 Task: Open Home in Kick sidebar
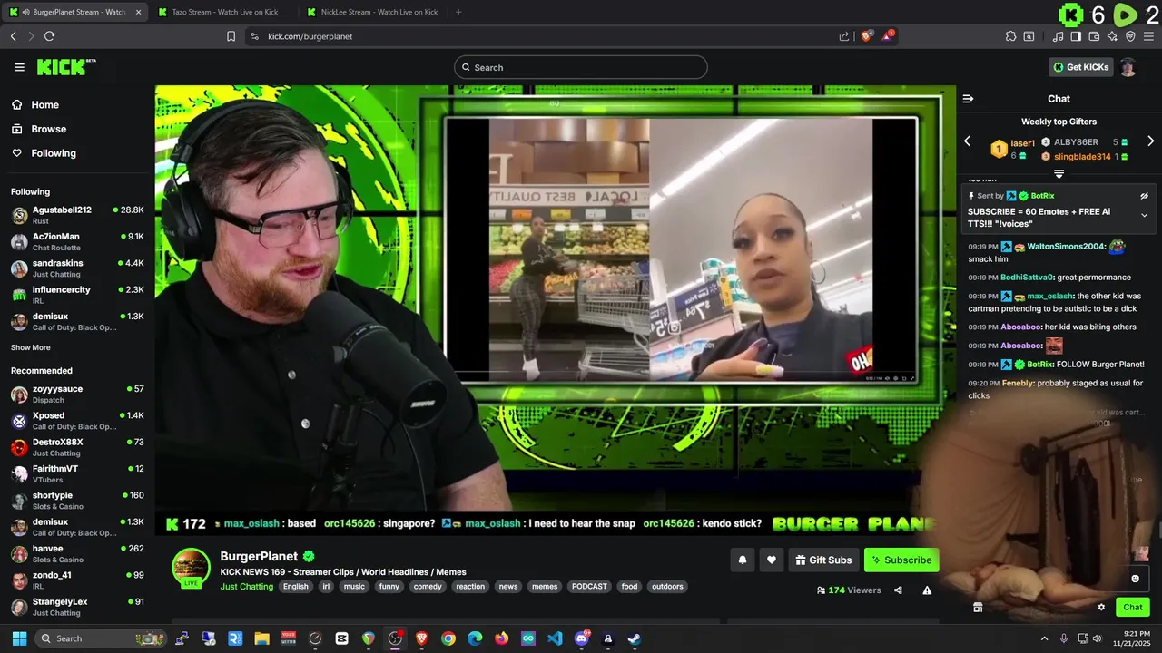point(44,105)
